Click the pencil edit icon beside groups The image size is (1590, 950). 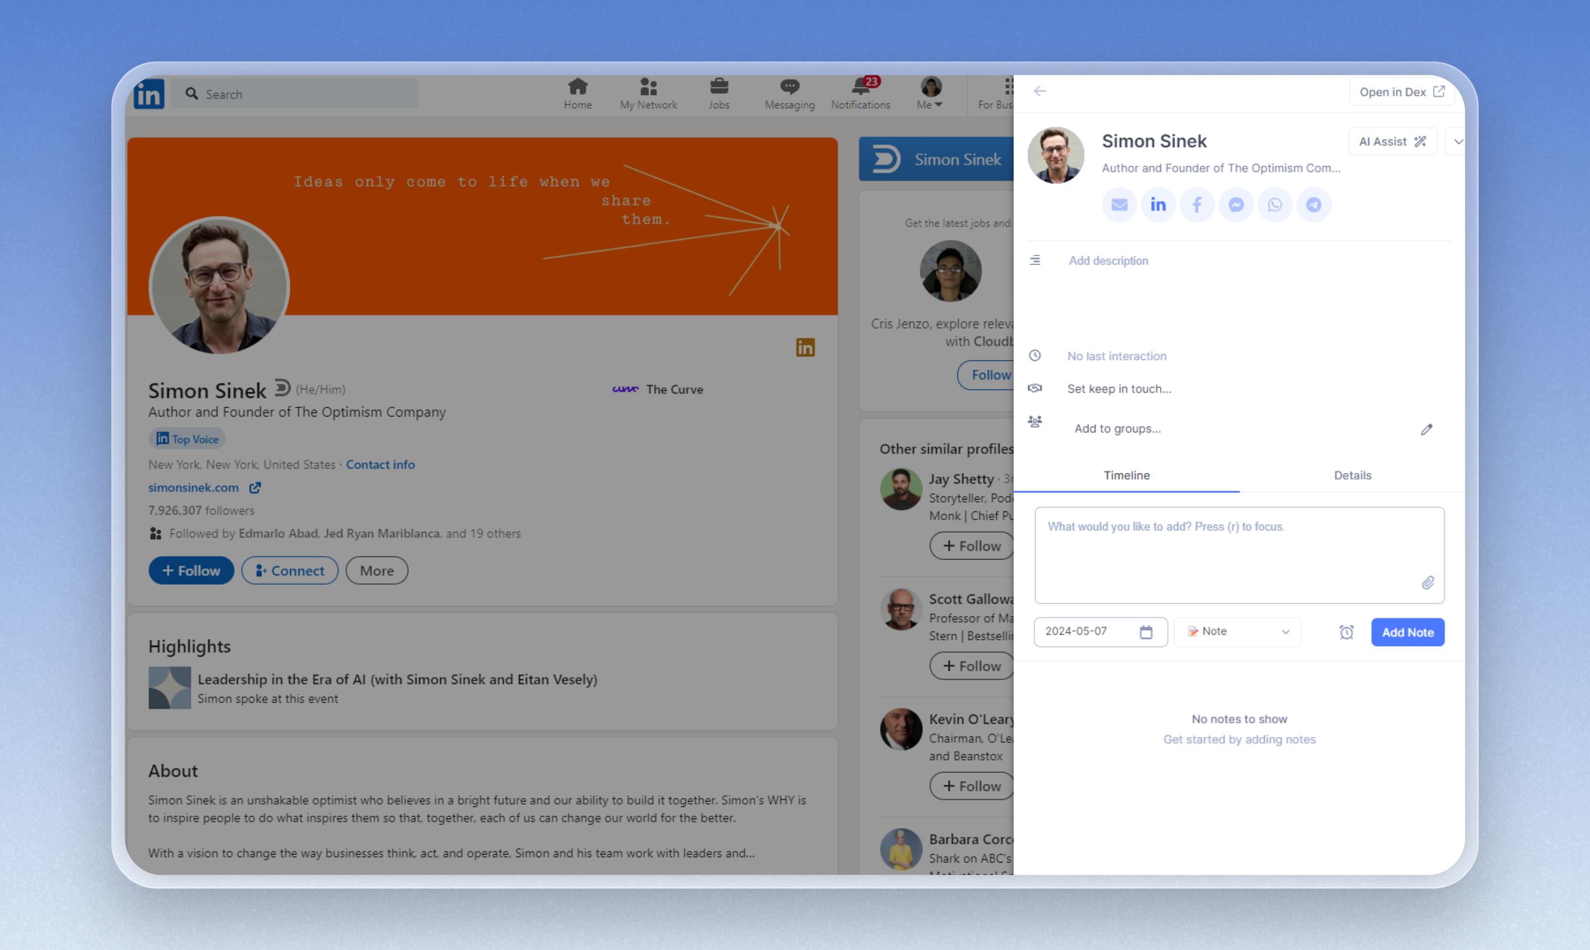[x=1426, y=430]
